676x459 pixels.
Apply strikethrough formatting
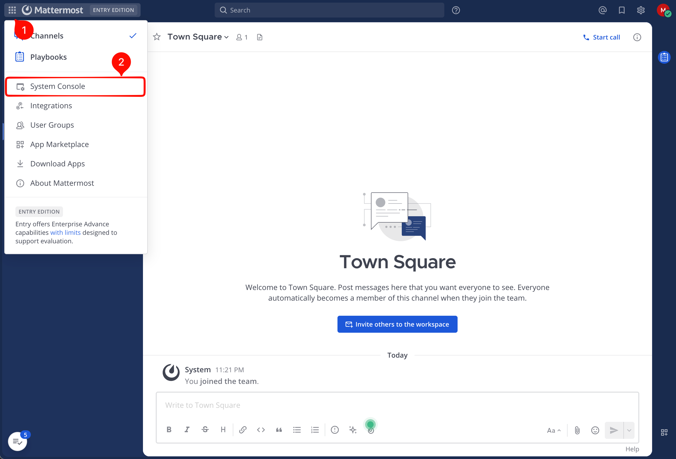(x=205, y=430)
